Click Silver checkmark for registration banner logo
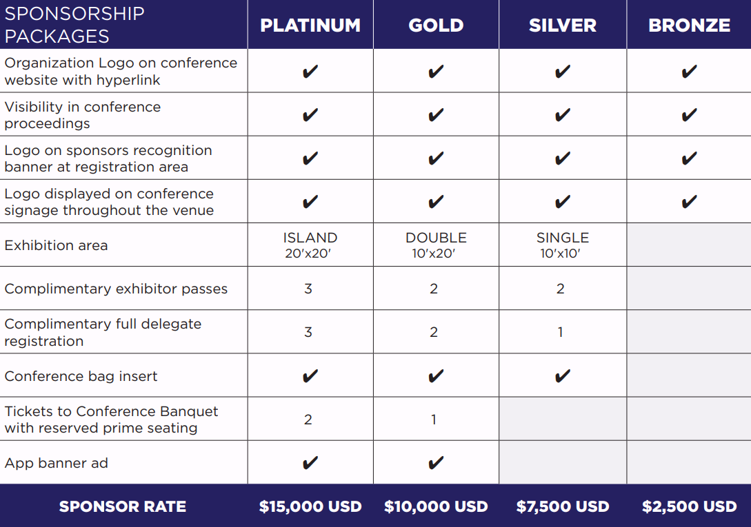The image size is (751, 527). click(x=563, y=158)
